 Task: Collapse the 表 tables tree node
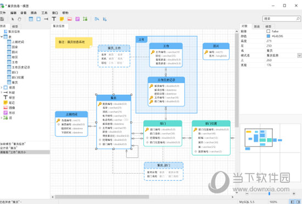pos(2,37)
